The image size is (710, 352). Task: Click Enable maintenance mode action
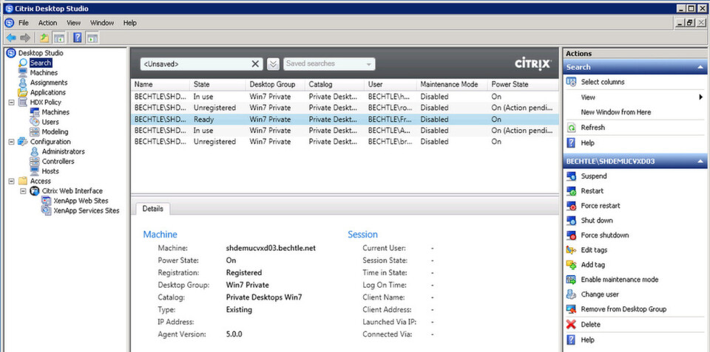click(620, 280)
